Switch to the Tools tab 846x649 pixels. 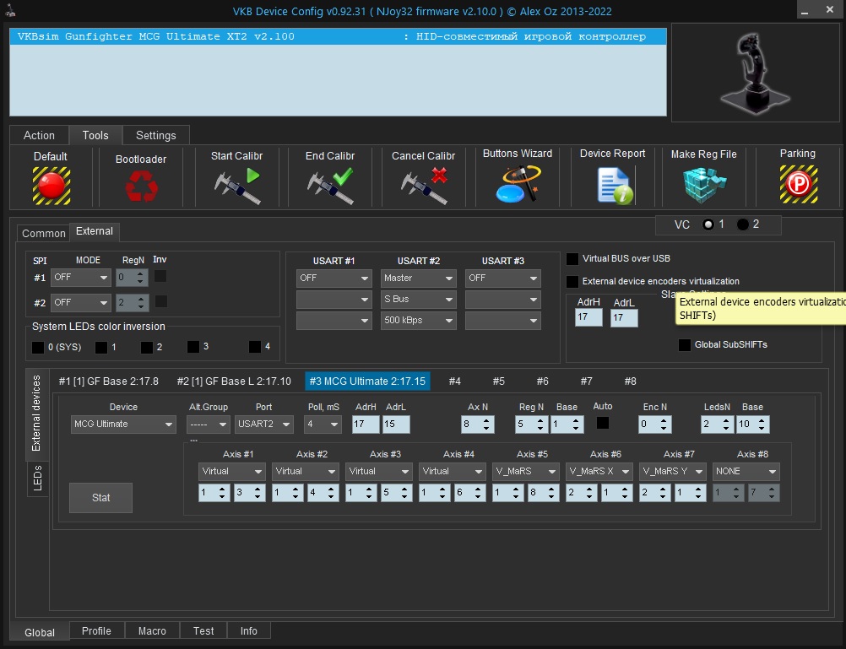[95, 135]
